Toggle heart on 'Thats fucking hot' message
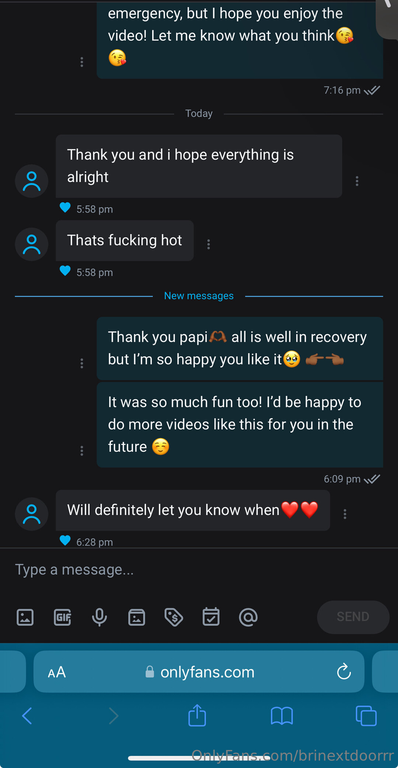The width and height of the screenshot is (398, 768). pyautogui.click(x=65, y=271)
